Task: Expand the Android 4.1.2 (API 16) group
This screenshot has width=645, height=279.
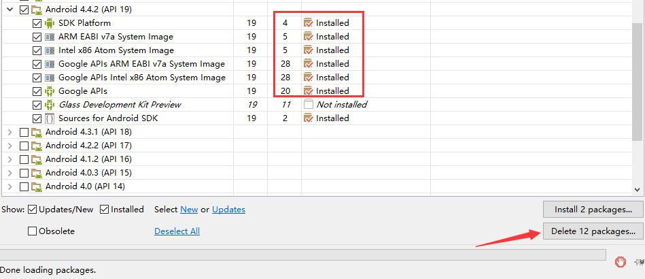Action: click(10, 159)
